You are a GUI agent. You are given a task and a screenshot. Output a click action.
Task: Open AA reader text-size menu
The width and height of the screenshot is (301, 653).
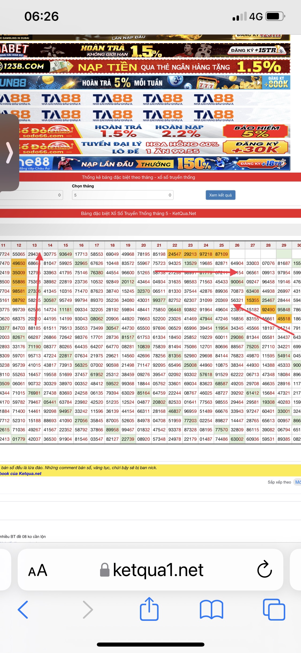click(x=38, y=570)
